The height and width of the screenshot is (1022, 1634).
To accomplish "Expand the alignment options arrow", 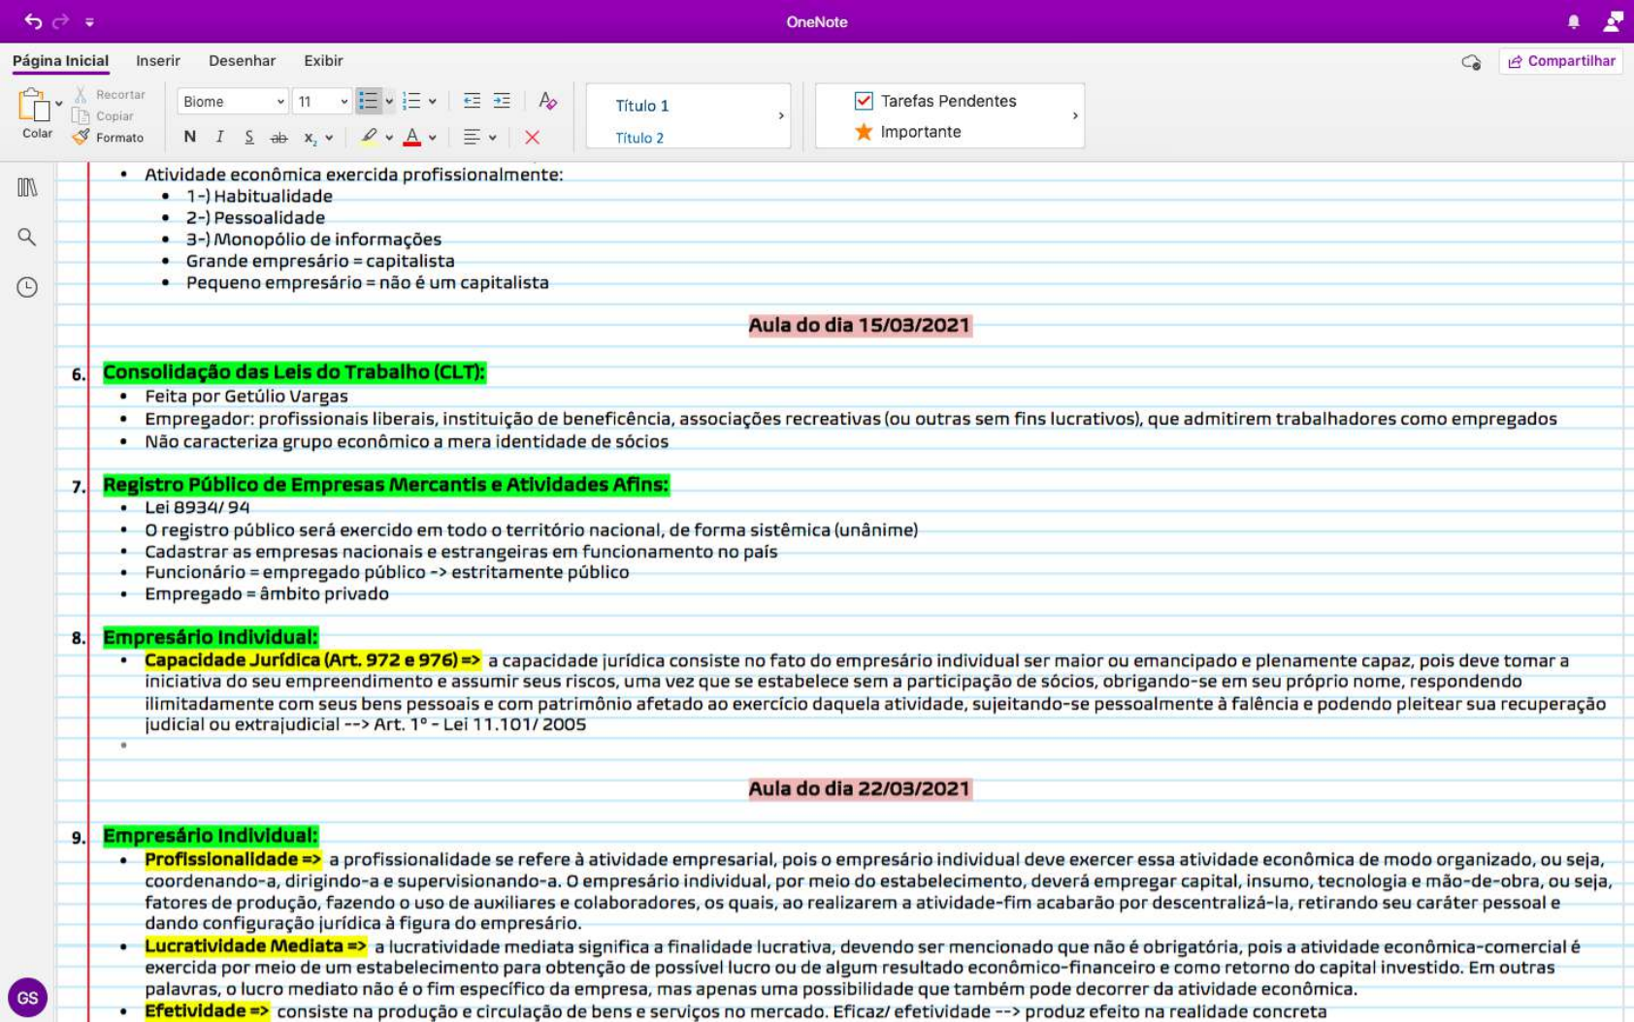I will click(x=493, y=138).
